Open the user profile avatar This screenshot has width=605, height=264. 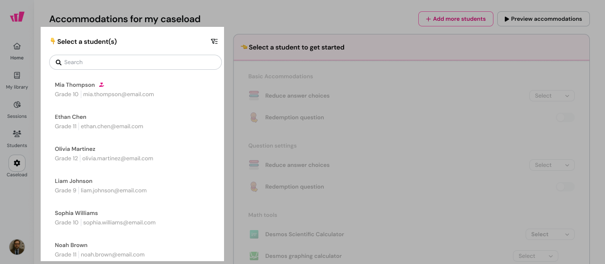[17, 247]
